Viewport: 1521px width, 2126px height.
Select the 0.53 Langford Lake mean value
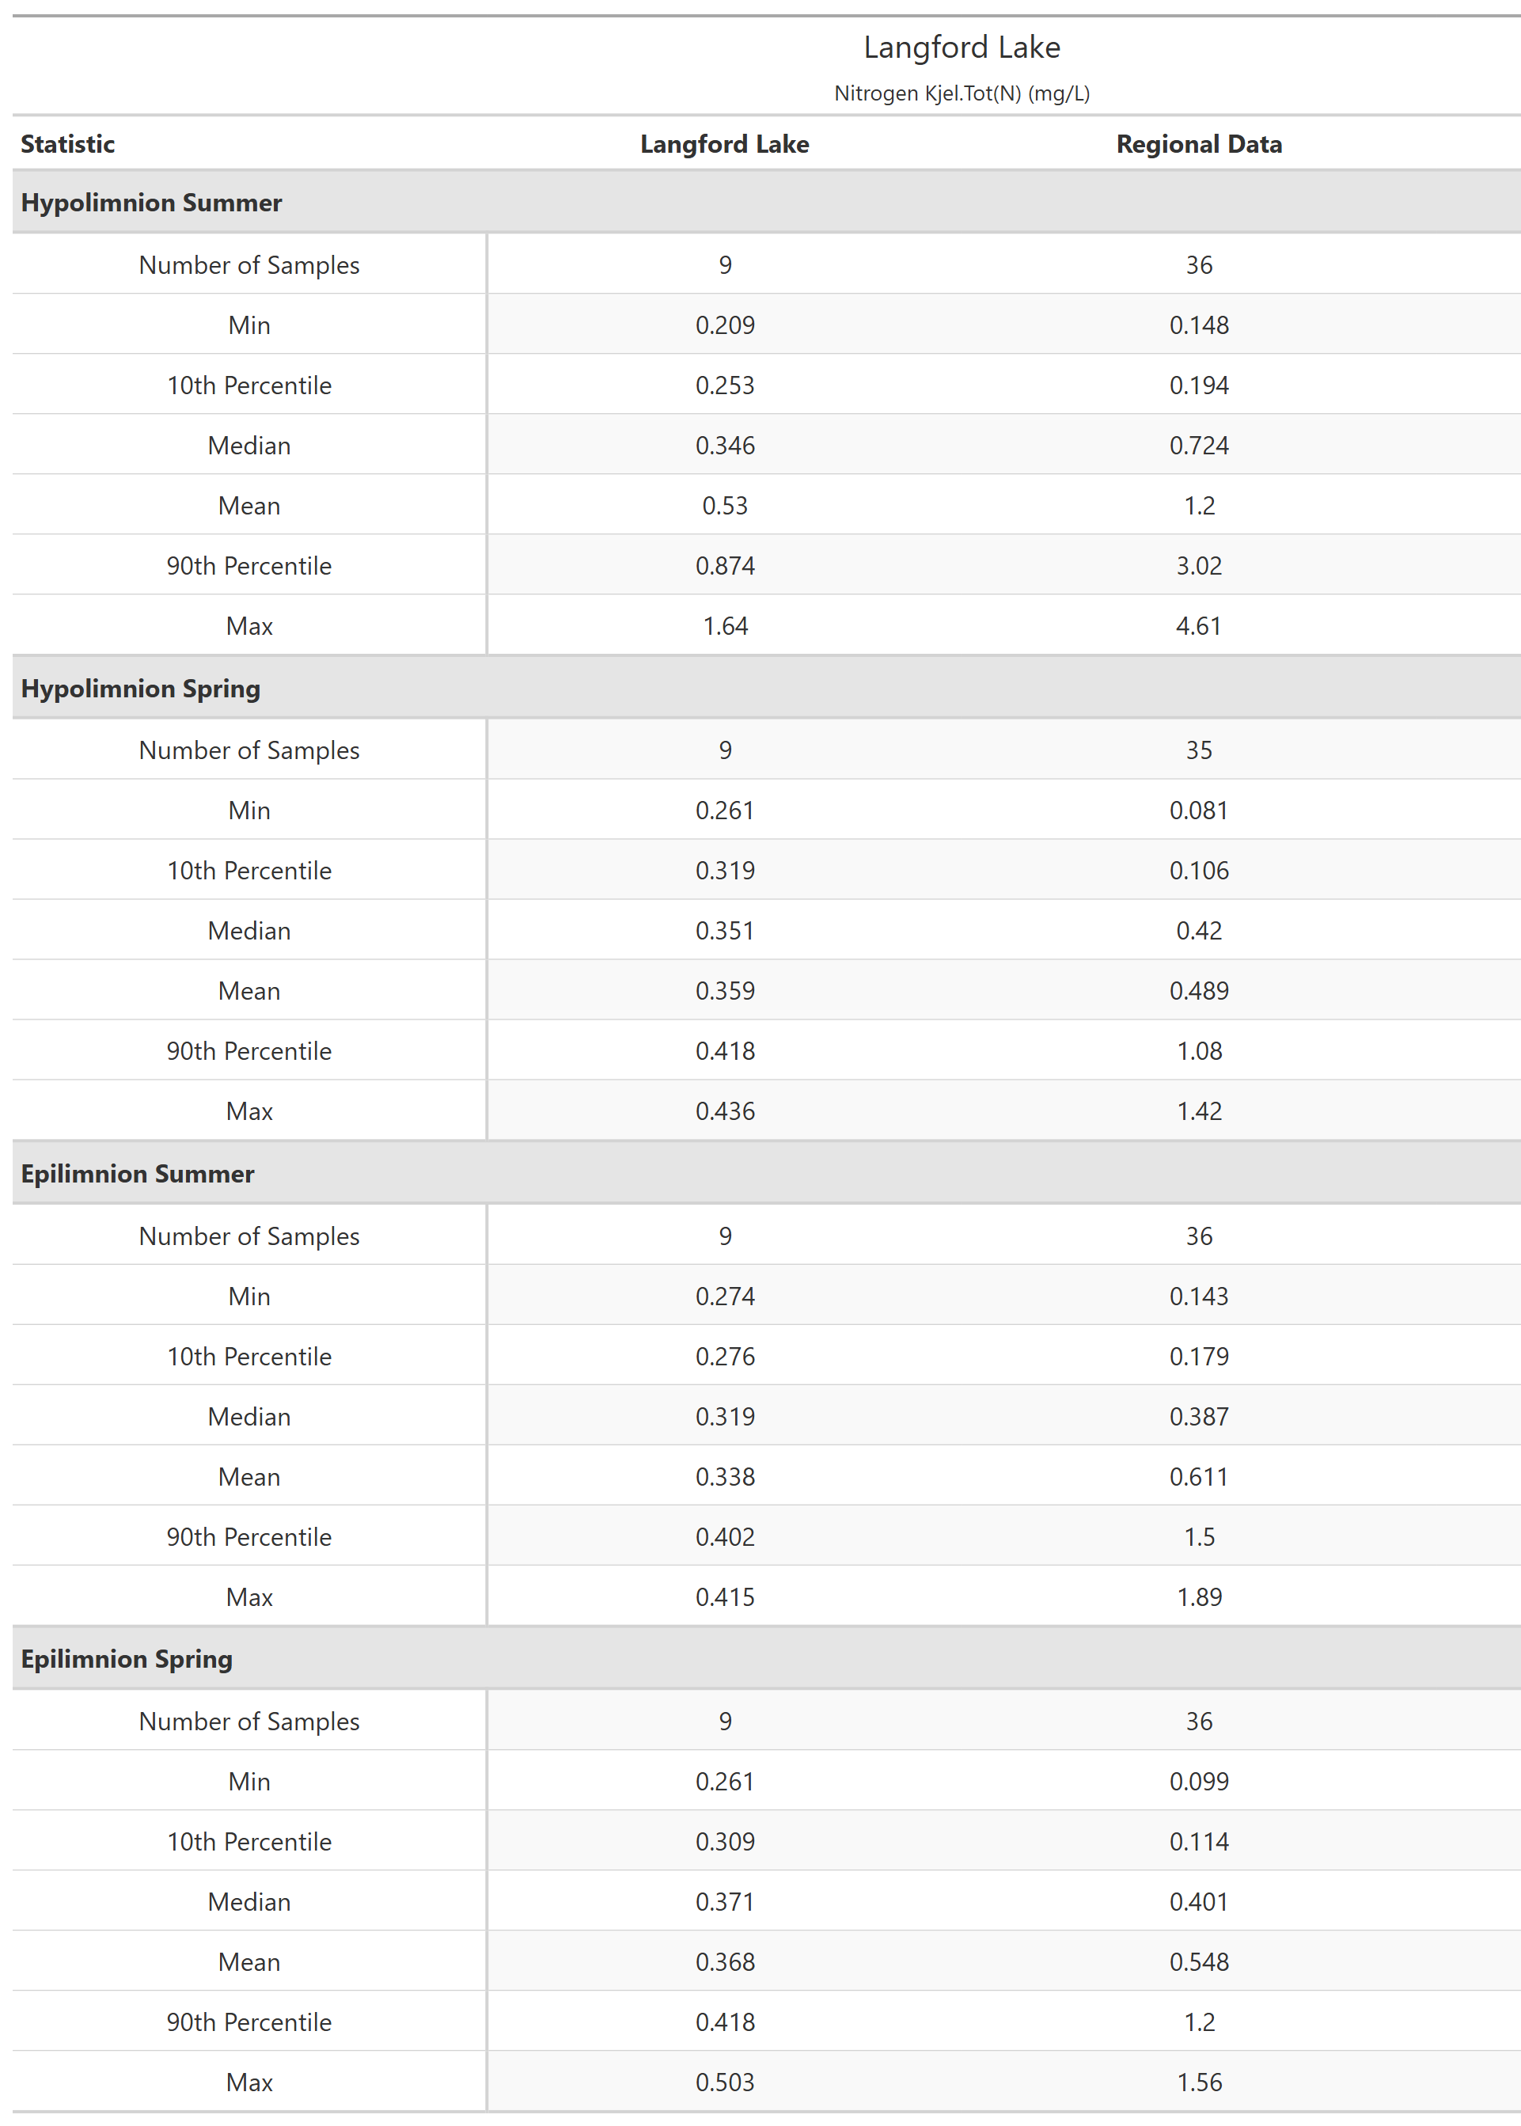tap(725, 506)
